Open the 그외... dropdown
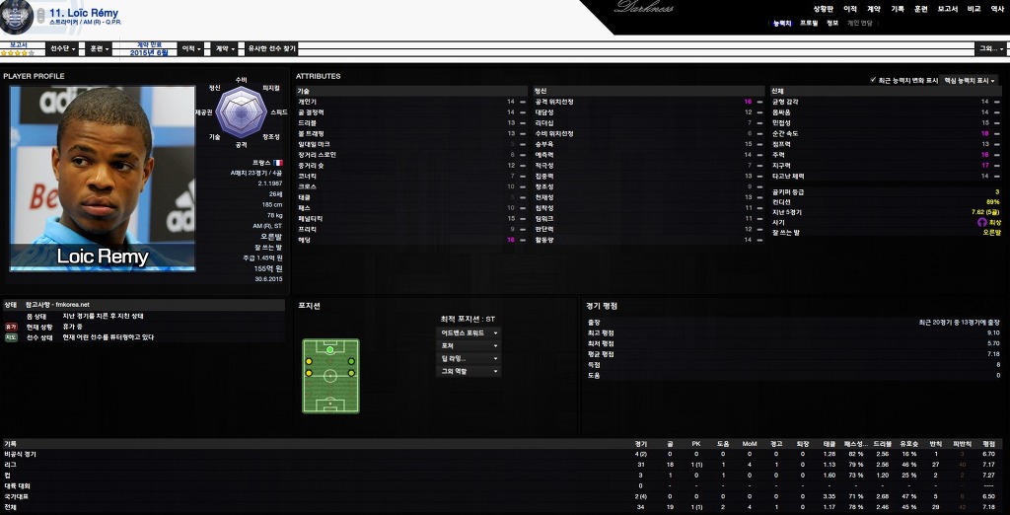Screen dimensions: 1010x515 [x=991, y=49]
